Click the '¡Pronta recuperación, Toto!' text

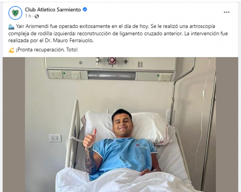point(47,50)
